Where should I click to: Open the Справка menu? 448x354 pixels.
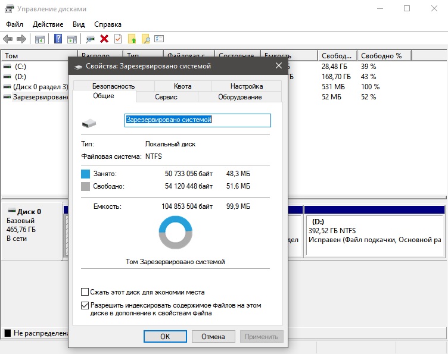click(x=108, y=24)
